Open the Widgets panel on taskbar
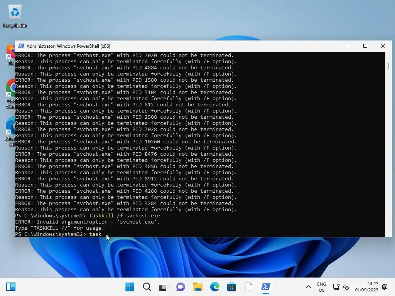The width and height of the screenshot is (395, 296). click(11, 287)
